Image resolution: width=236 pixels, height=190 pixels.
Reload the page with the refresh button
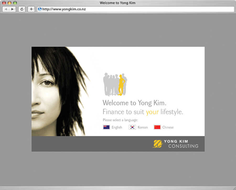(x=22, y=9)
